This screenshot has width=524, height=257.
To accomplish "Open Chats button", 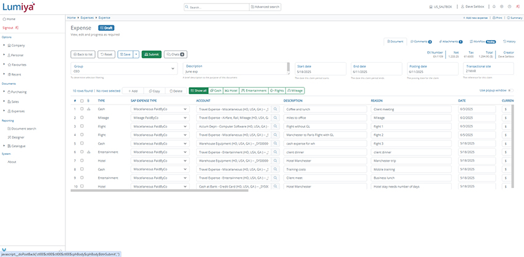I will (x=176, y=54).
